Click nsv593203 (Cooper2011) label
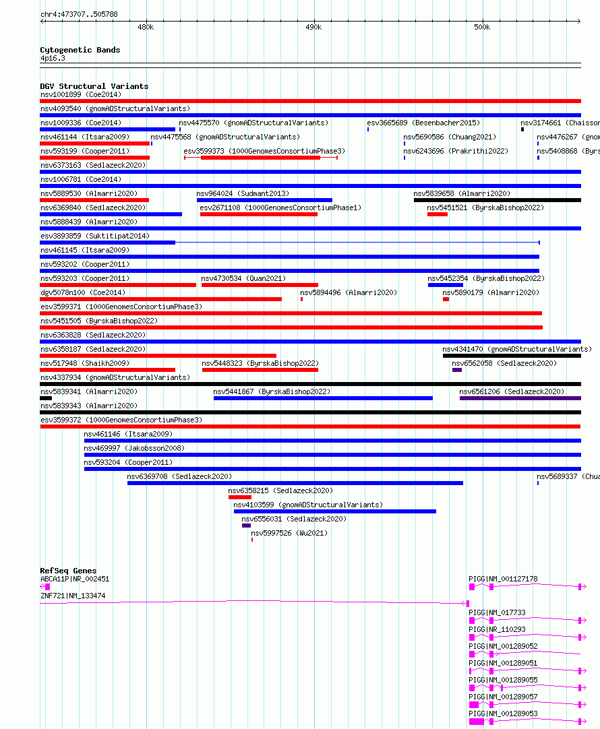Screen dimensions: 600x729 coord(85,278)
